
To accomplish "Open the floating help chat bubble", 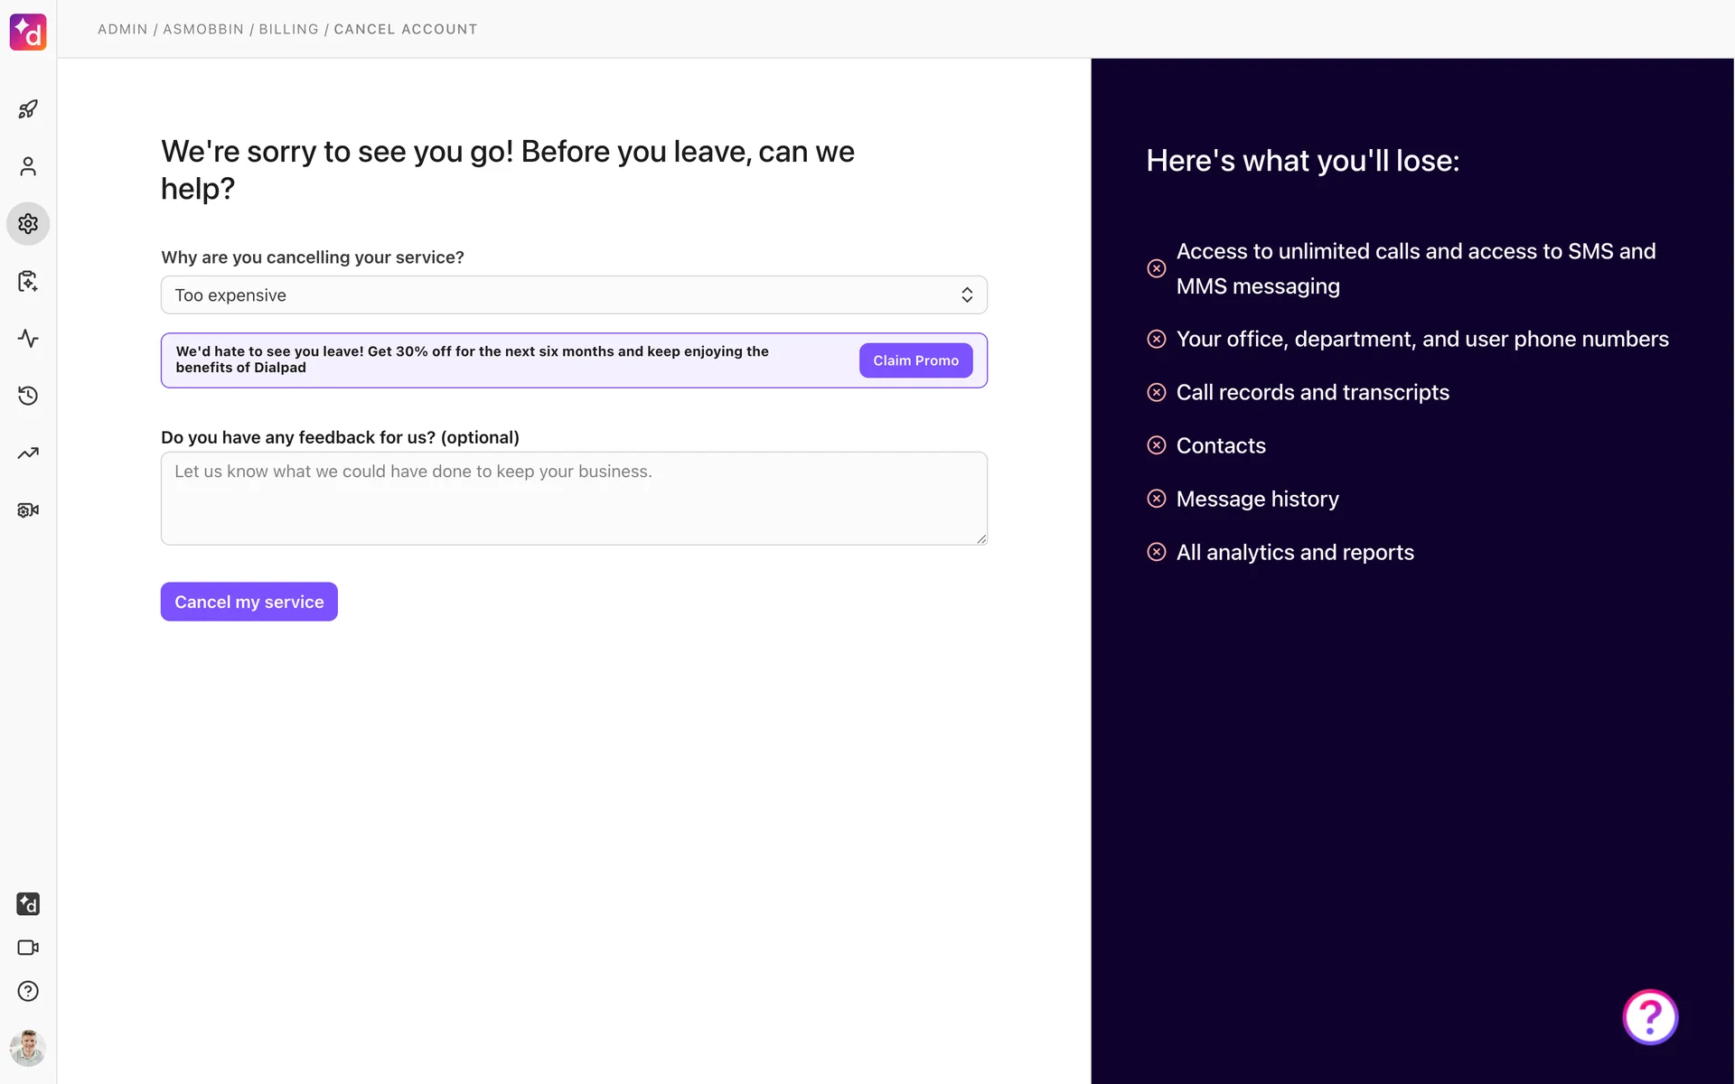I will click(x=1650, y=1017).
